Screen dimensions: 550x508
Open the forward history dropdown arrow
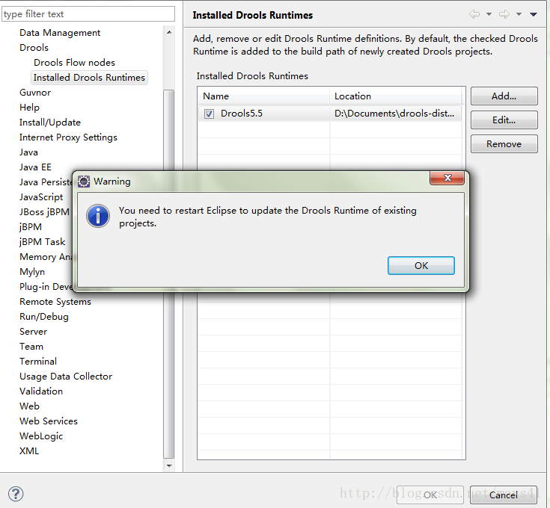(x=519, y=14)
